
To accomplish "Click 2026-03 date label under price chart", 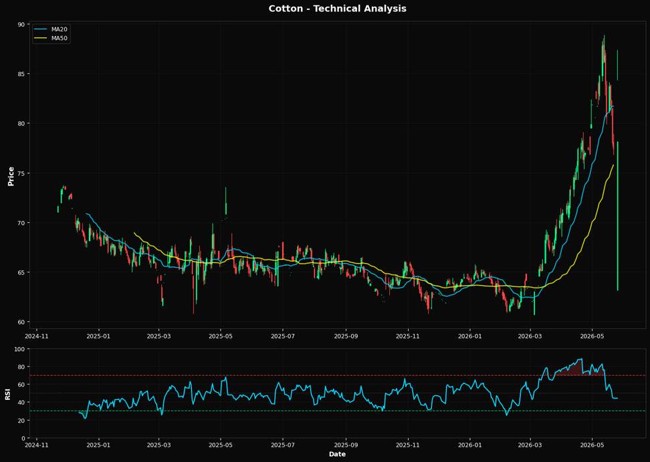I will pos(530,336).
